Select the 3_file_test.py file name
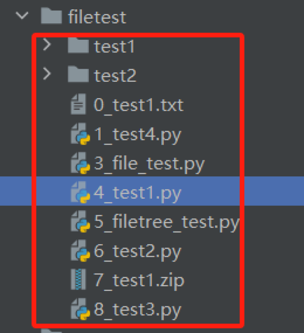 point(149,164)
